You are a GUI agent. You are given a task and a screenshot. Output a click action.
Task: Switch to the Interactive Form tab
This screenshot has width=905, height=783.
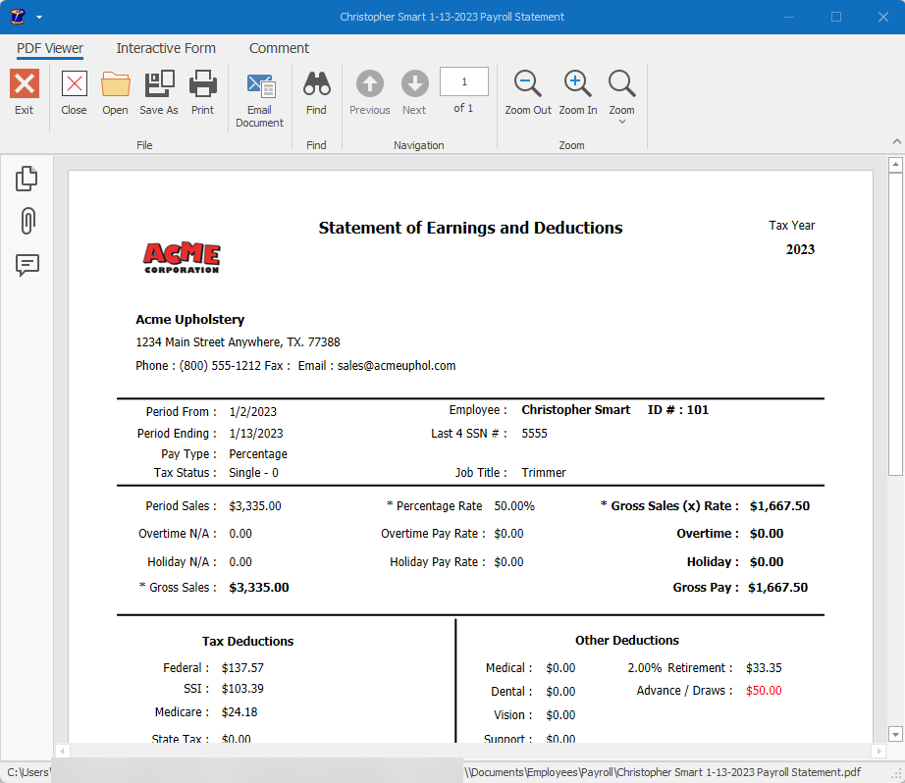[x=166, y=48]
